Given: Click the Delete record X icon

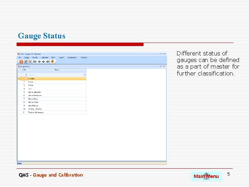Looking at the screenshot, I should coord(30,62).
